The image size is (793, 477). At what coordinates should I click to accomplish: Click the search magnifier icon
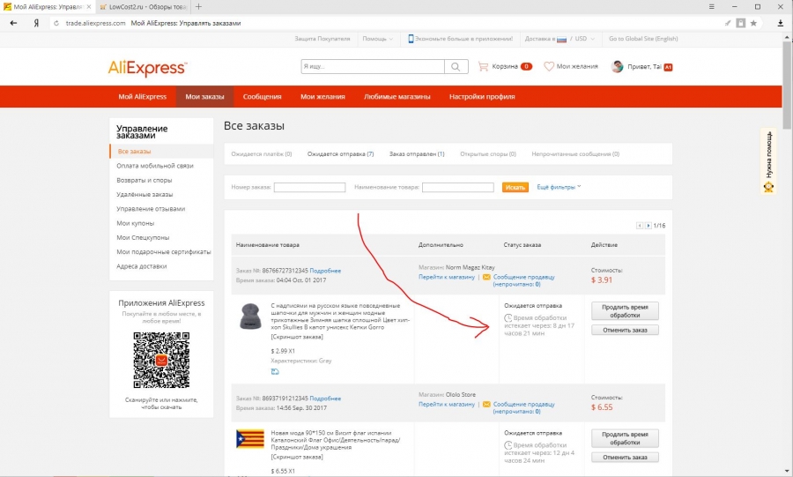pos(456,67)
